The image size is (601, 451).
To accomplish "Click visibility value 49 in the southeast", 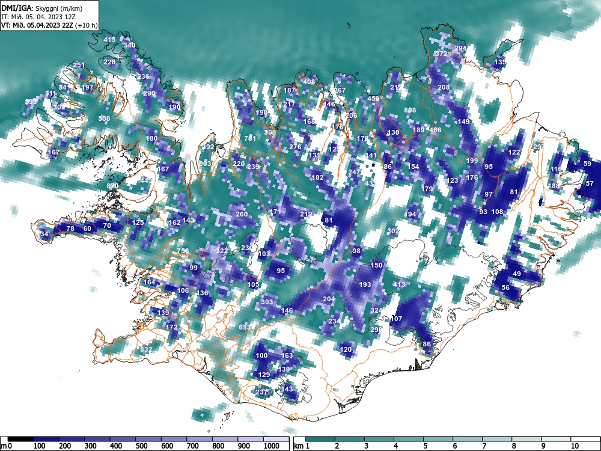I will [517, 274].
